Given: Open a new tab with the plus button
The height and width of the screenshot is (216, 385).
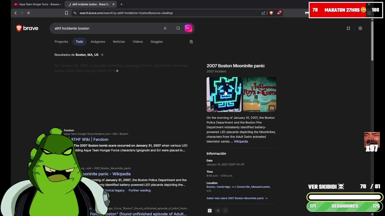Looking at the screenshot, I should (x=122, y=4).
